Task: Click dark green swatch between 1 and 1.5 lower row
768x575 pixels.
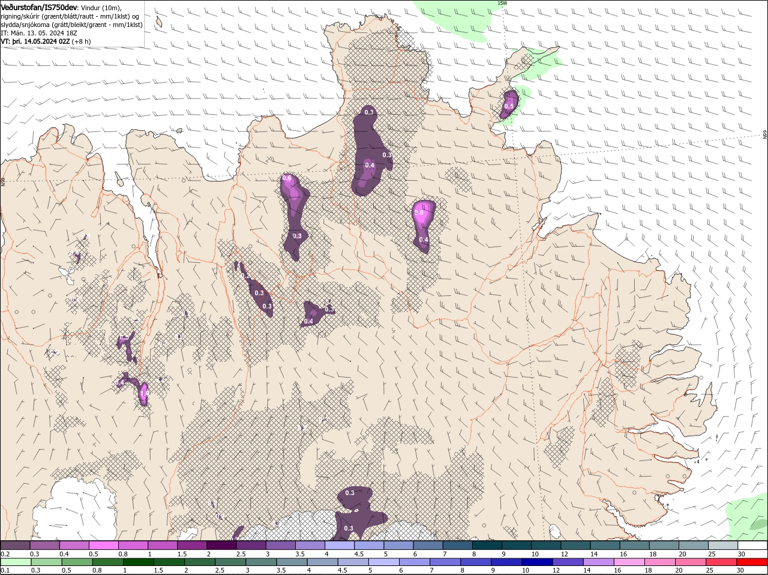Action: 138,562
